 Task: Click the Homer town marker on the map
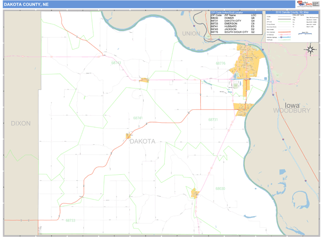pos(195,194)
